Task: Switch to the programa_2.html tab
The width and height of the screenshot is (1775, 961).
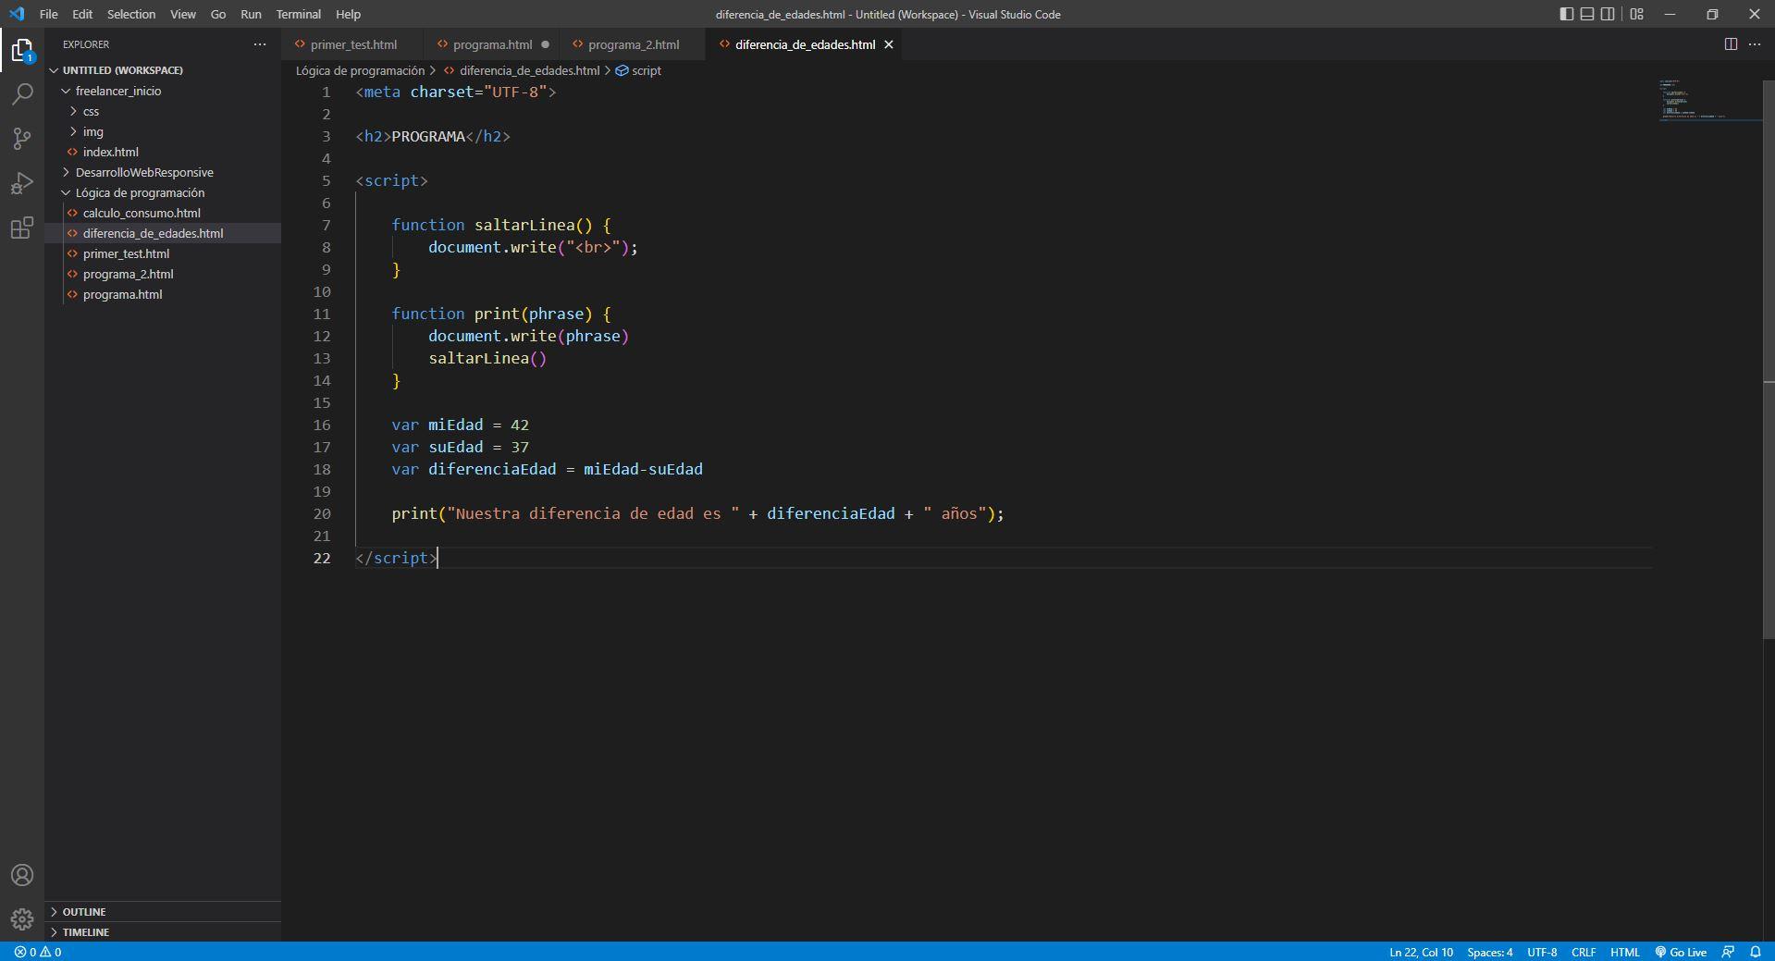Action: coord(634,44)
